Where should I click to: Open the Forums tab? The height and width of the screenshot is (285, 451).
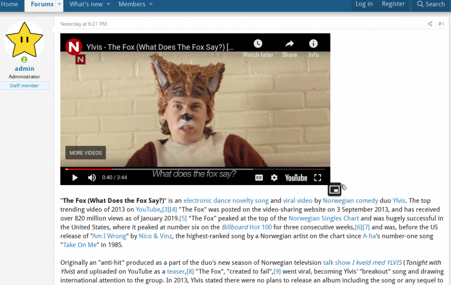pos(42,4)
